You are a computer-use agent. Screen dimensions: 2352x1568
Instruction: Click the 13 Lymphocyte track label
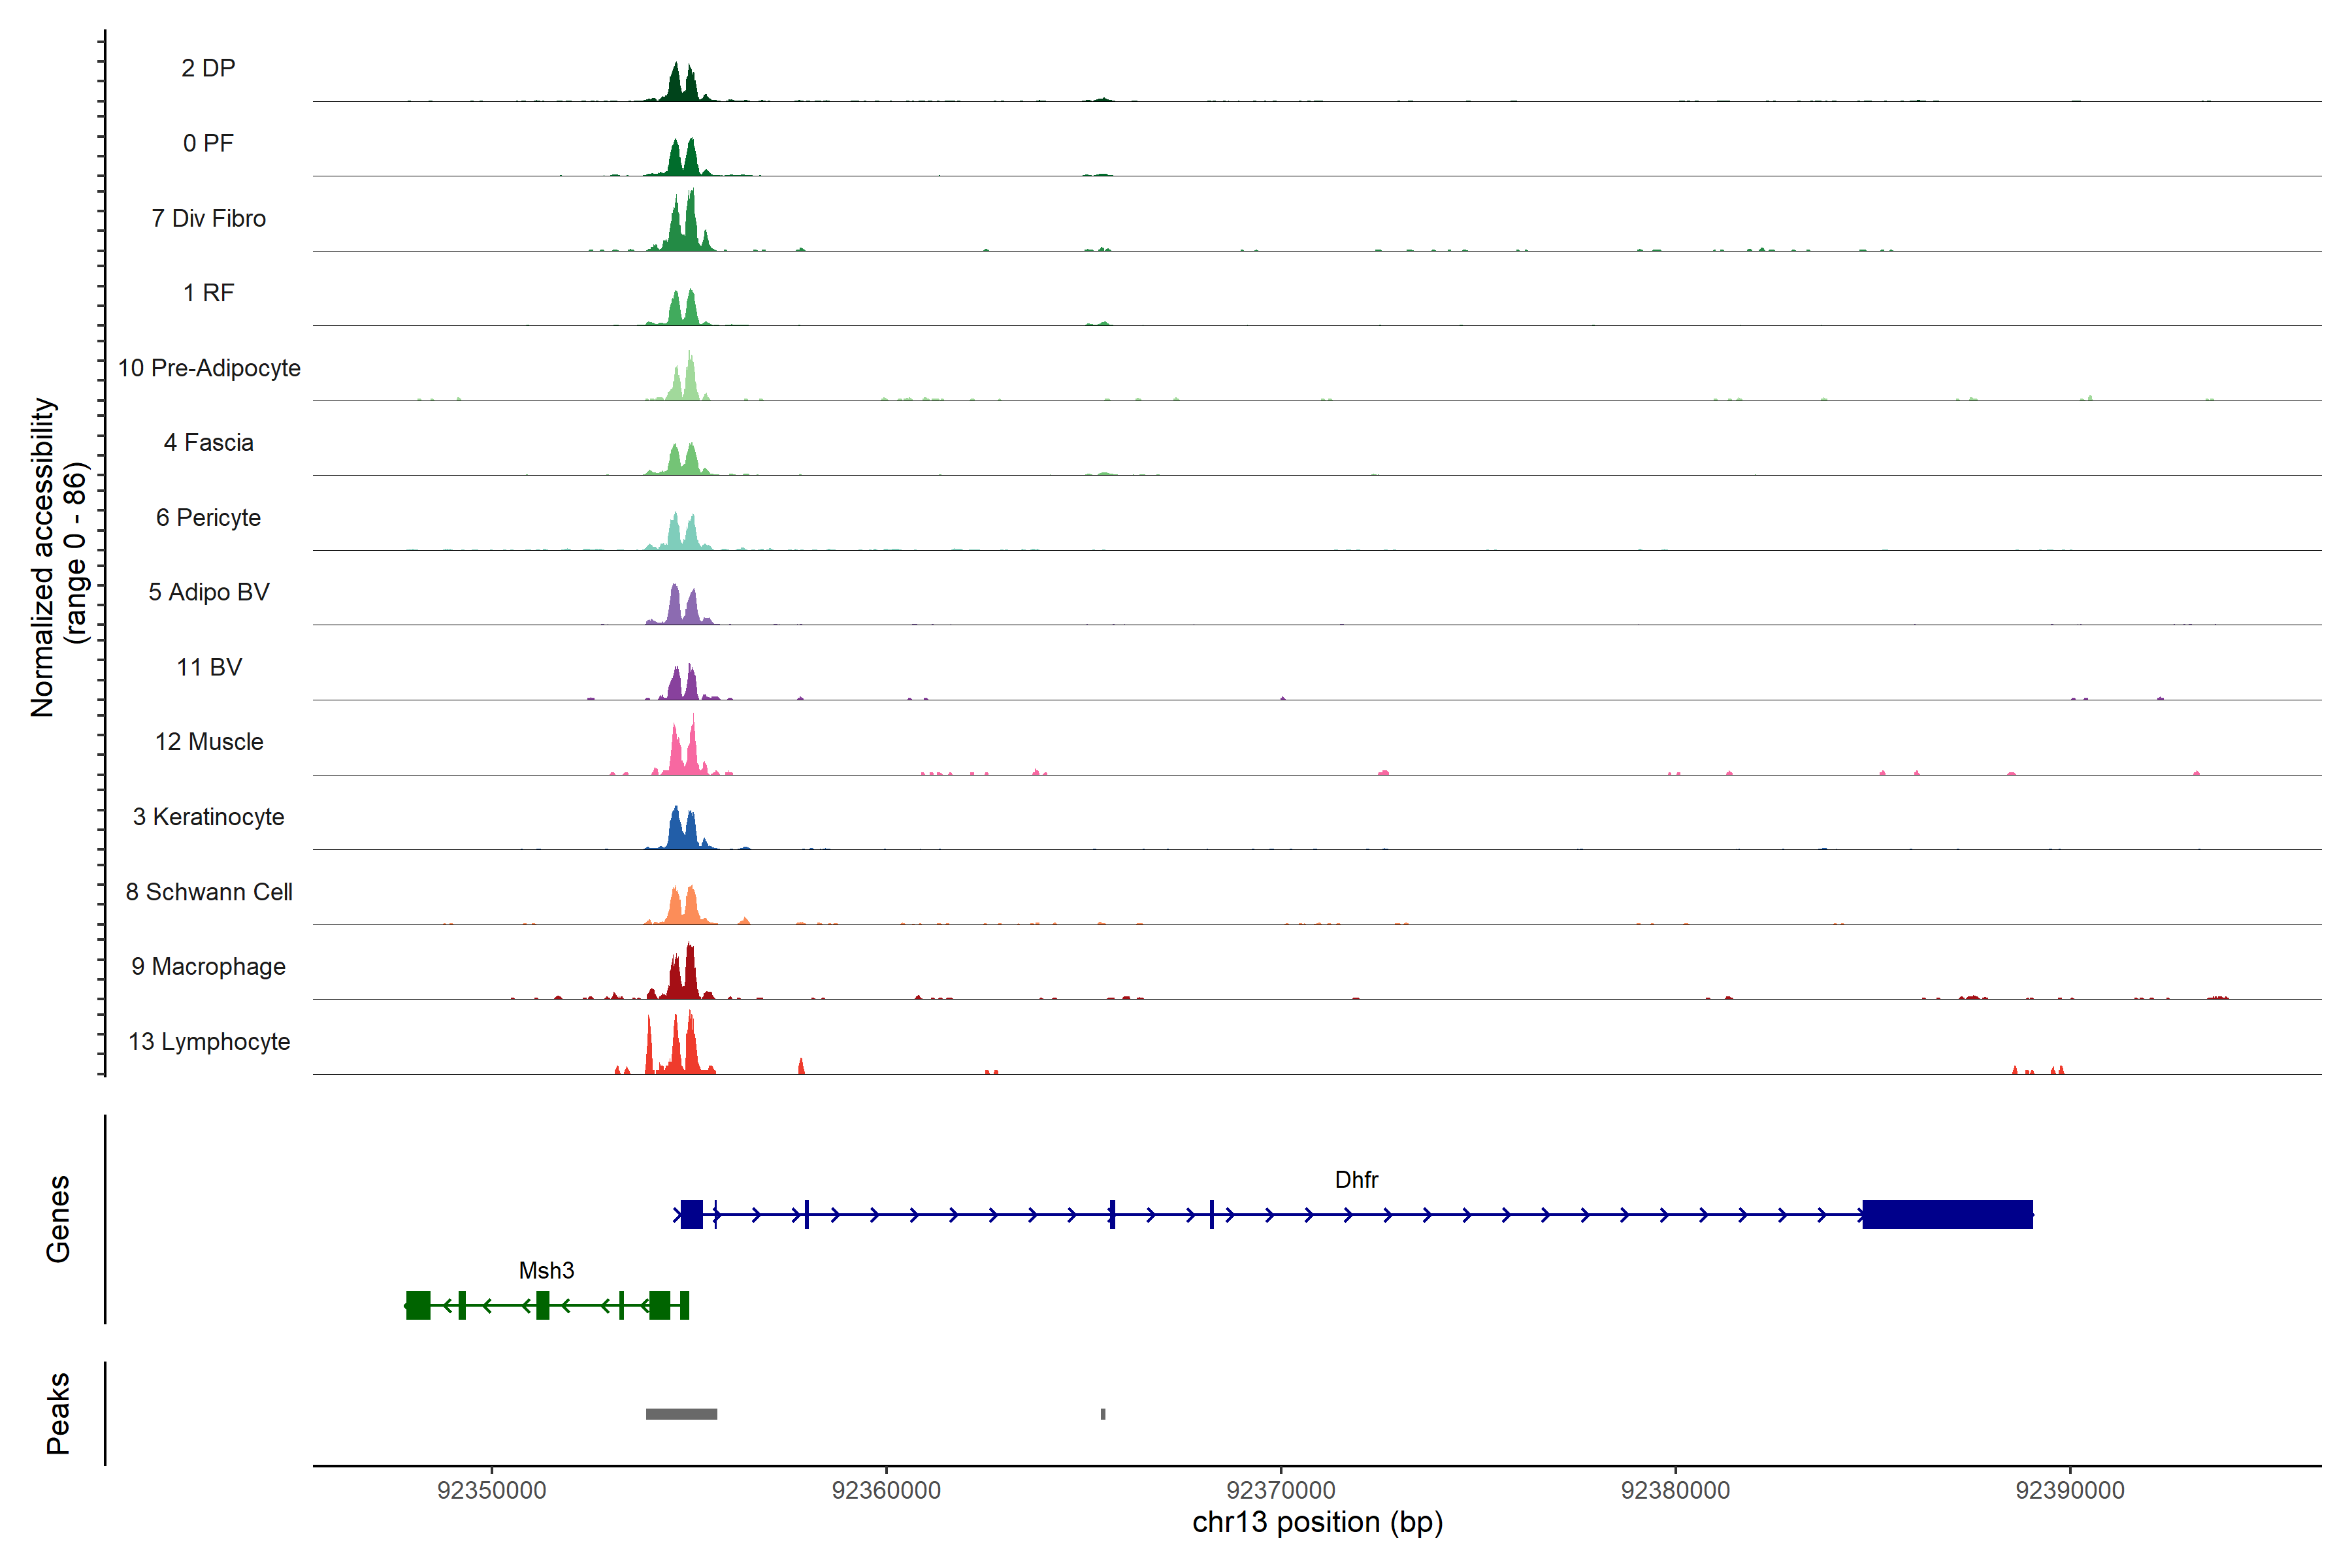pos(209,1041)
